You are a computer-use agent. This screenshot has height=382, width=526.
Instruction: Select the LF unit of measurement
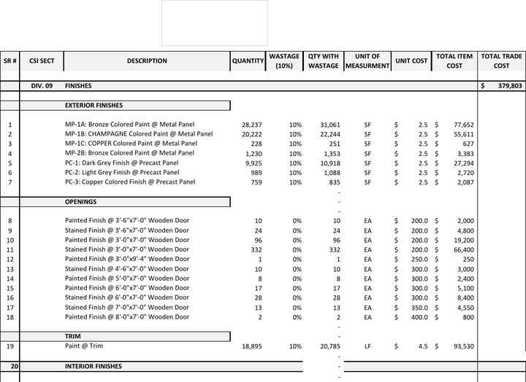tap(367, 346)
